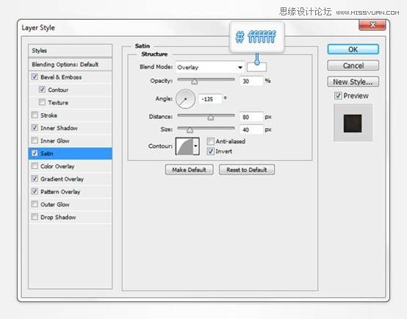Image resolution: width=407 pixels, height=319 pixels.
Task: Open the white satin color swatch
Action: point(256,68)
